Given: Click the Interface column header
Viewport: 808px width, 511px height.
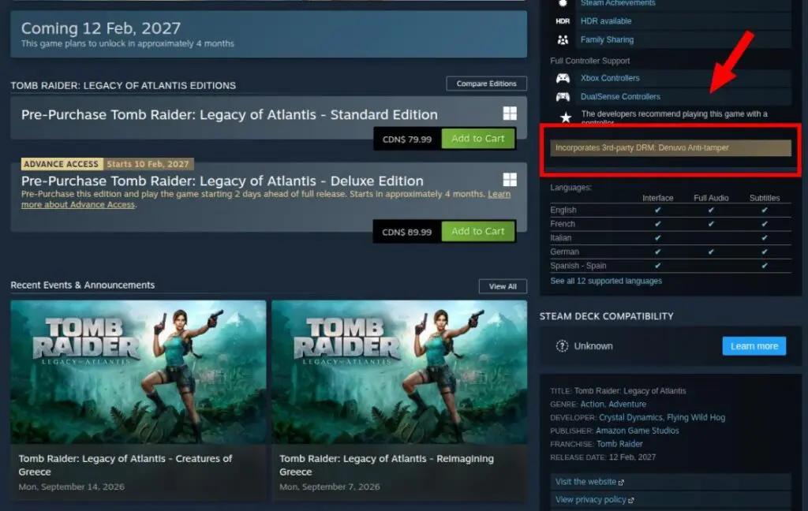Looking at the screenshot, I should coord(658,198).
